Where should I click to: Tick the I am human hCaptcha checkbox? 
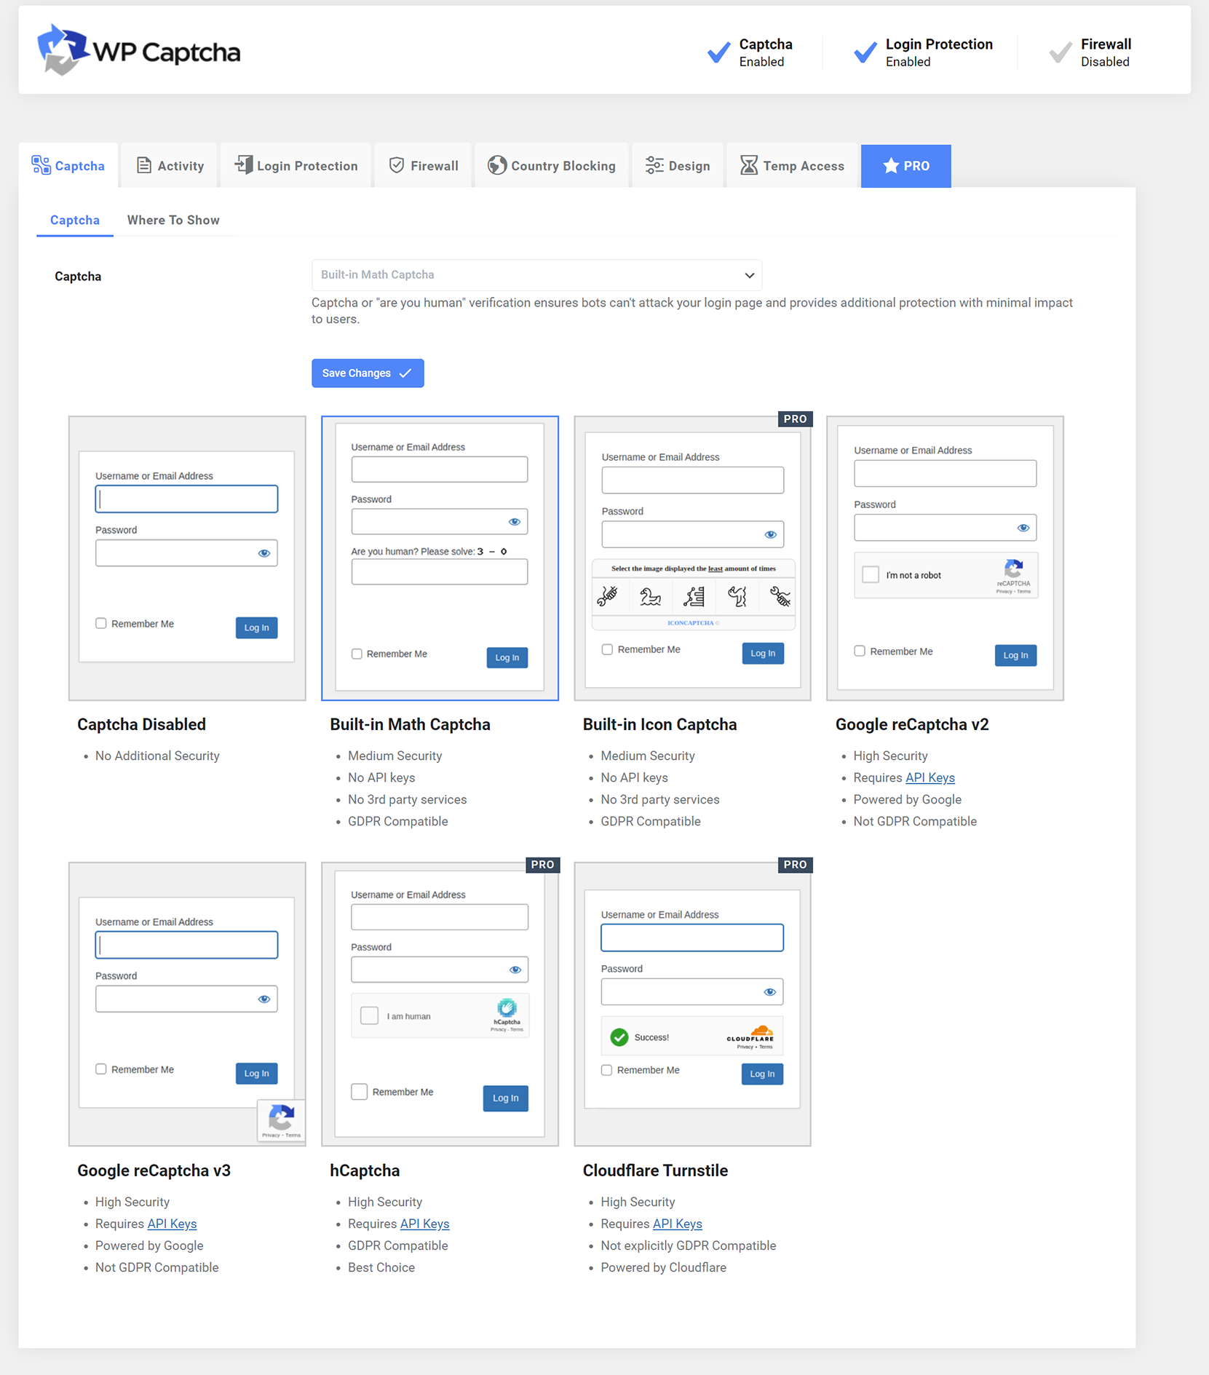point(370,1015)
